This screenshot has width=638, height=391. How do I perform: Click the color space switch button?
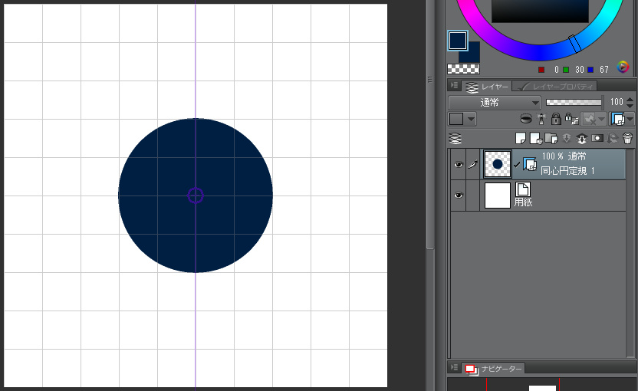[623, 67]
